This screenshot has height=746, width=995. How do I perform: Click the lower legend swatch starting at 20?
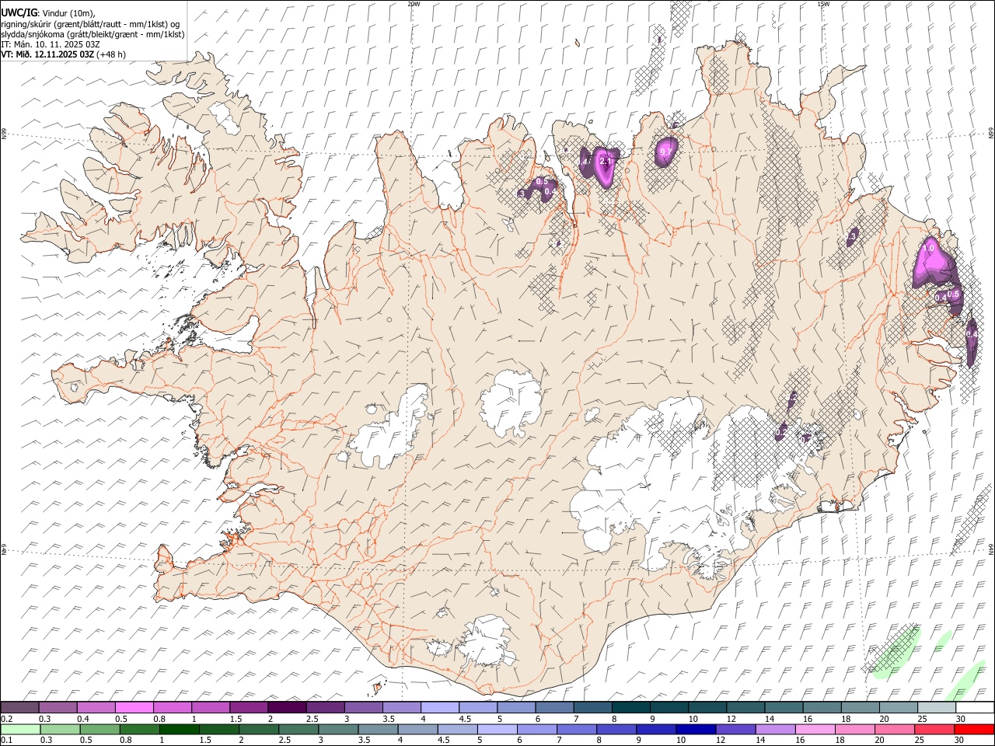point(894,729)
